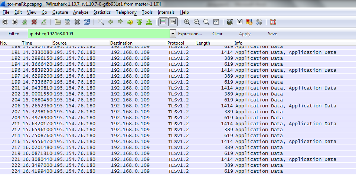Screen dimensions: 356x175
Task: Sort by the Length column header
Action: coord(215,43)
